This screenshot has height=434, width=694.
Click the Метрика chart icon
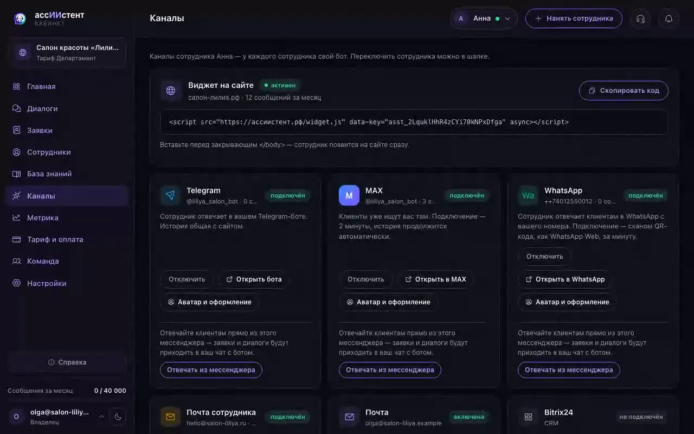click(x=16, y=218)
